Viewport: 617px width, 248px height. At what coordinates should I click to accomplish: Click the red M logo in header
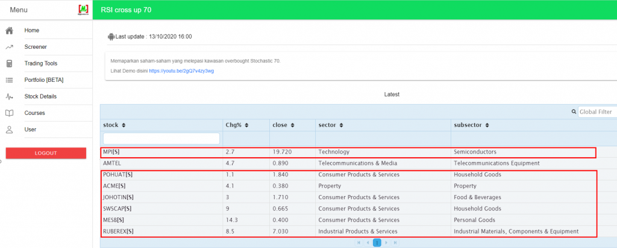click(x=83, y=10)
